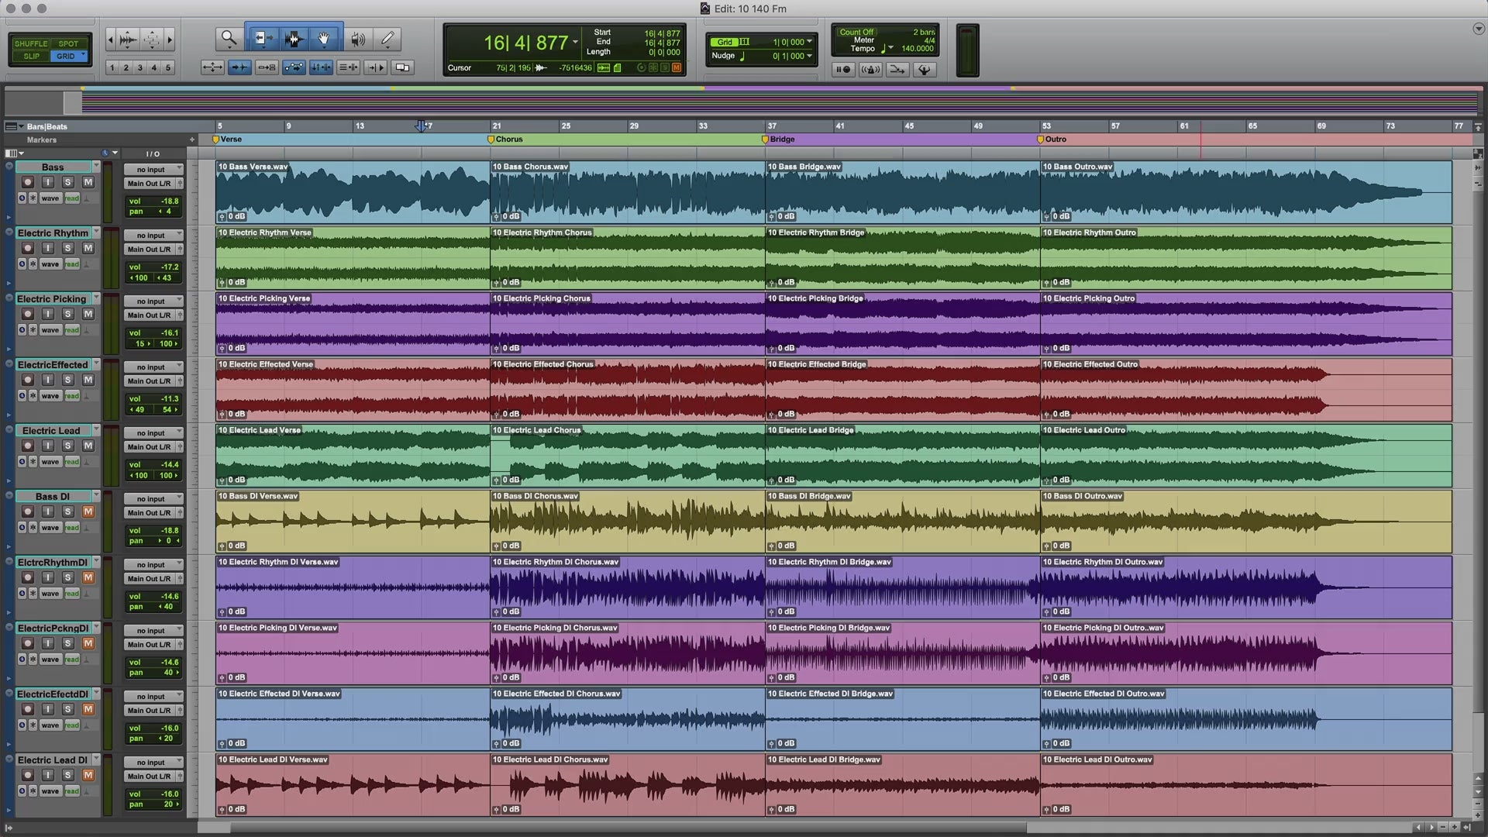The image size is (1488, 837).
Task: Enable Shuffle edit mode
Action: coord(31,43)
